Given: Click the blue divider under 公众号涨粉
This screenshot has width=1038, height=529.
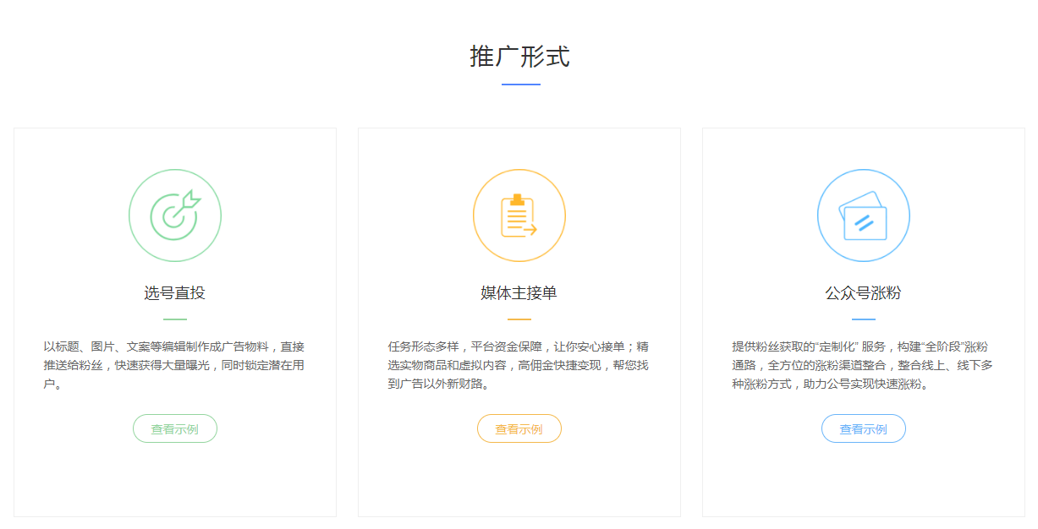Looking at the screenshot, I should [863, 319].
